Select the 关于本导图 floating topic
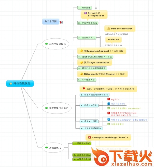Viewport: 154px width, 167px height. click(x=51, y=22)
